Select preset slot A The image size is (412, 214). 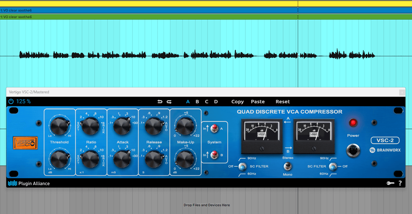click(x=188, y=102)
